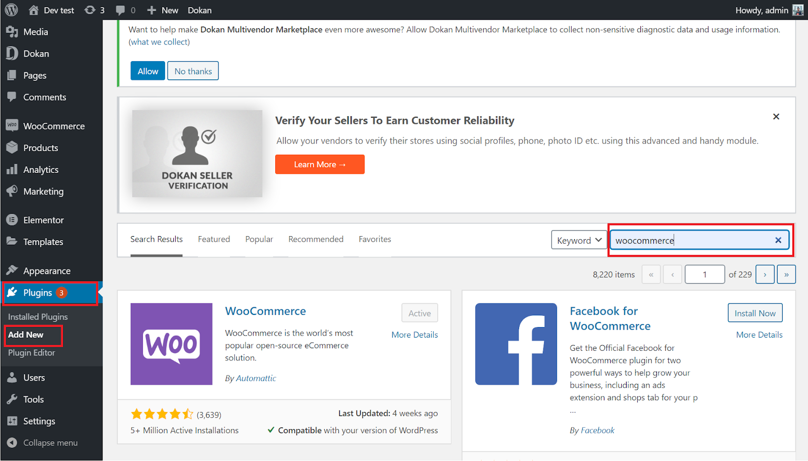The width and height of the screenshot is (808, 461).
Task: Click the No thanks button
Action: 193,71
